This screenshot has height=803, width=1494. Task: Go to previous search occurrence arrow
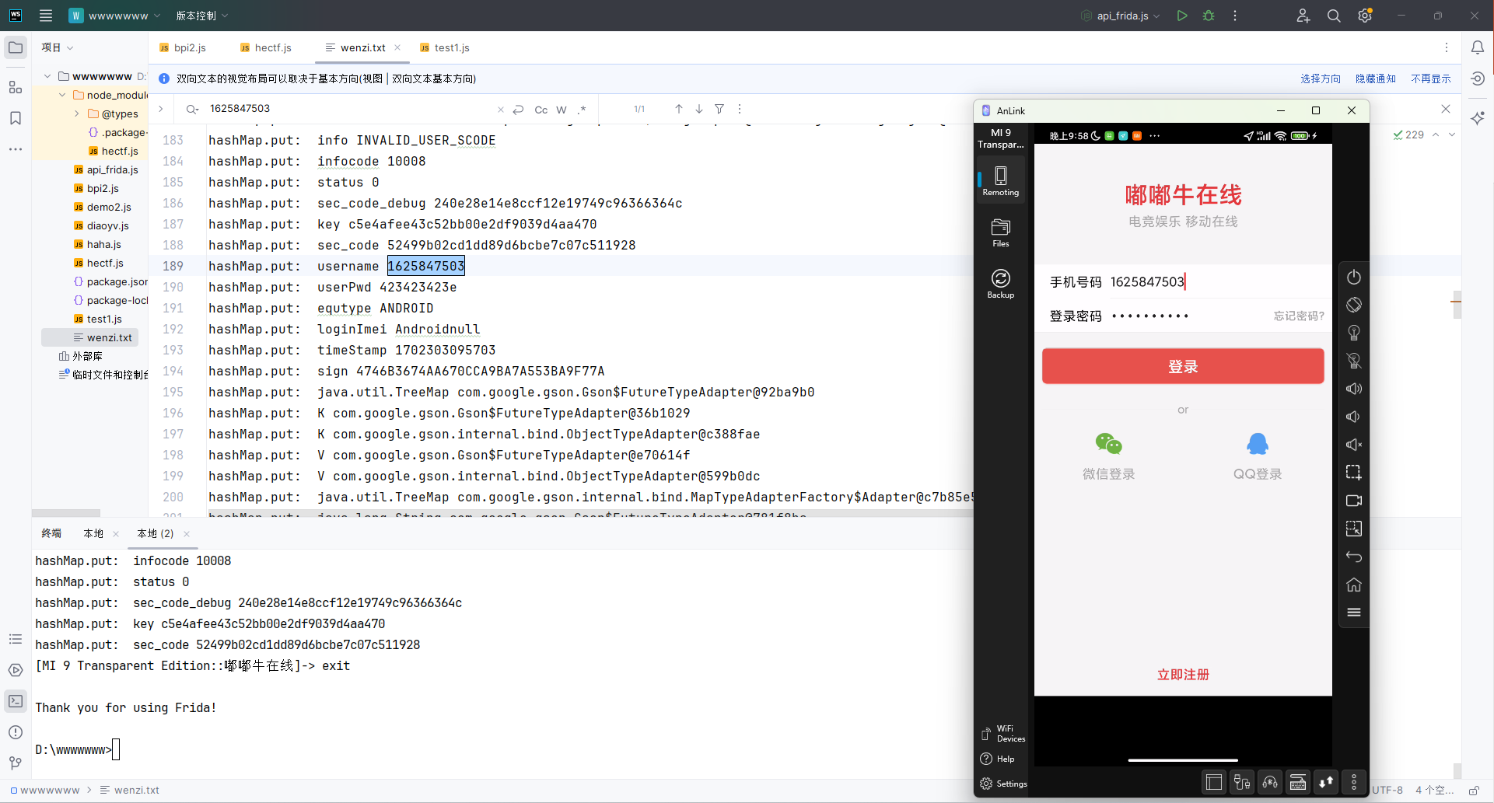[x=679, y=109]
